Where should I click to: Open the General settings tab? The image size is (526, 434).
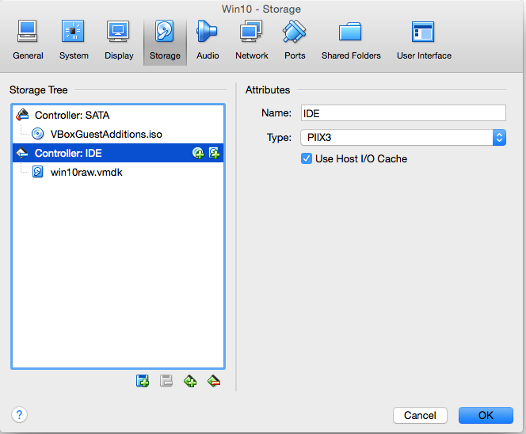tap(28, 41)
